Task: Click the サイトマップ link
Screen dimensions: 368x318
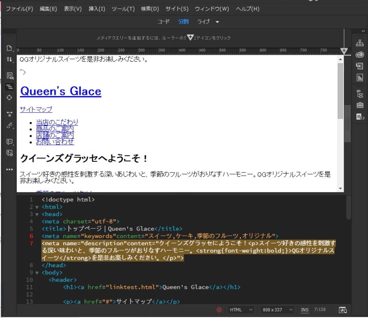Action: [36, 109]
